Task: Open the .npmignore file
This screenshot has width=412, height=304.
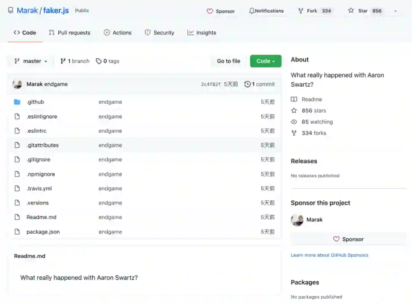Action: point(41,174)
